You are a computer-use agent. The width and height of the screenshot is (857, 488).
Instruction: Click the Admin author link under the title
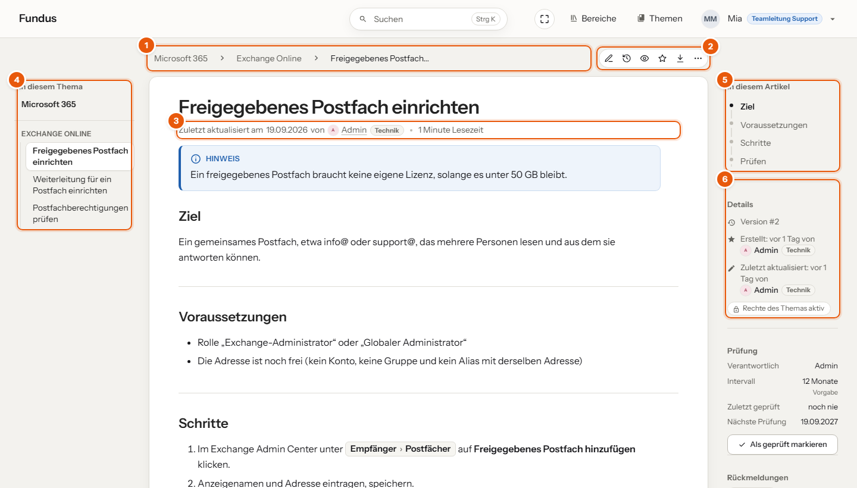coord(354,130)
